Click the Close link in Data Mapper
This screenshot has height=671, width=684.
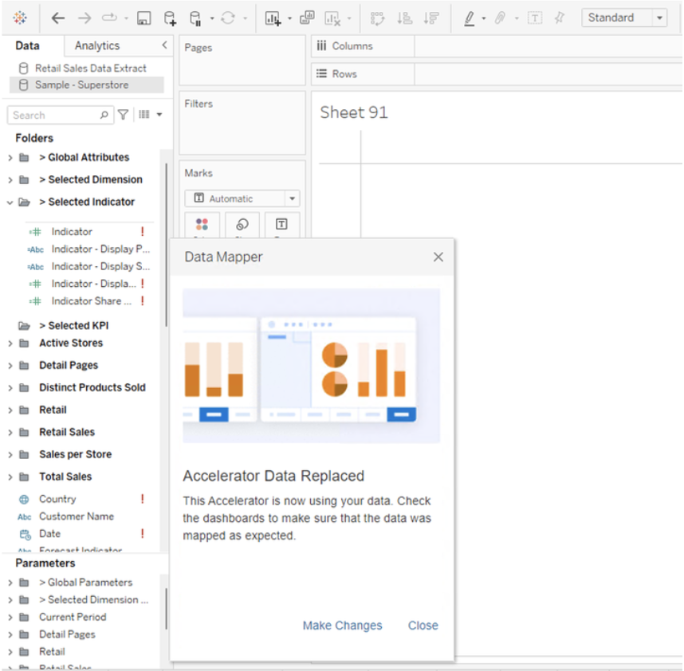click(423, 626)
